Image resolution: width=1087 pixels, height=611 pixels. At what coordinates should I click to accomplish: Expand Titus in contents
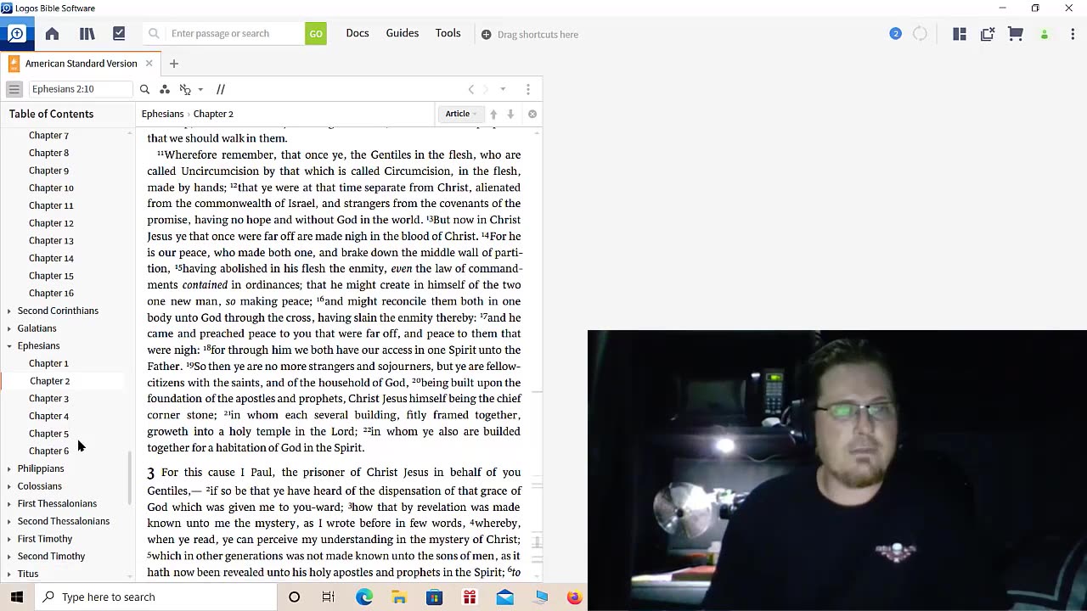[x=9, y=574]
